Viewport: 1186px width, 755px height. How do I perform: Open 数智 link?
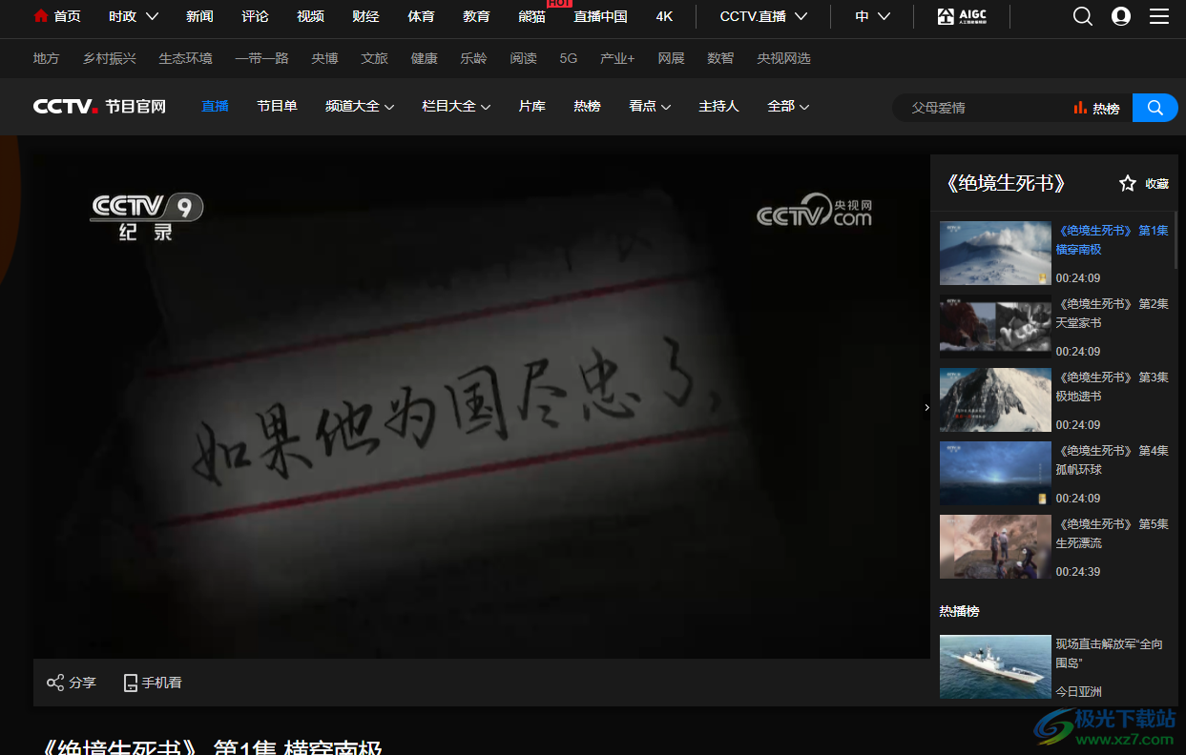point(720,58)
